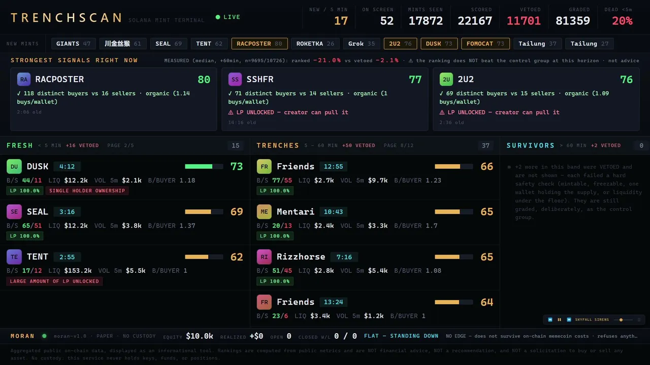Click the LARGE AMOUNT OF LP UNLOCKED tag
The height and width of the screenshot is (365, 650).
click(54, 281)
